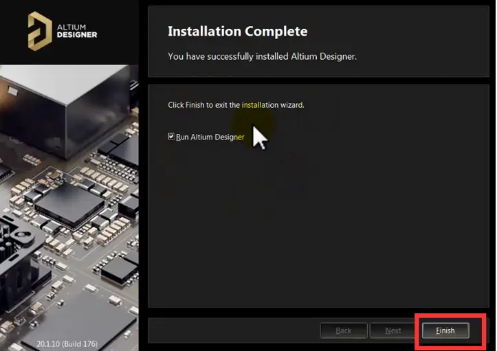Image resolution: width=497 pixels, height=351 pixels.
Task: Click the Finish button
Action: 445,330
